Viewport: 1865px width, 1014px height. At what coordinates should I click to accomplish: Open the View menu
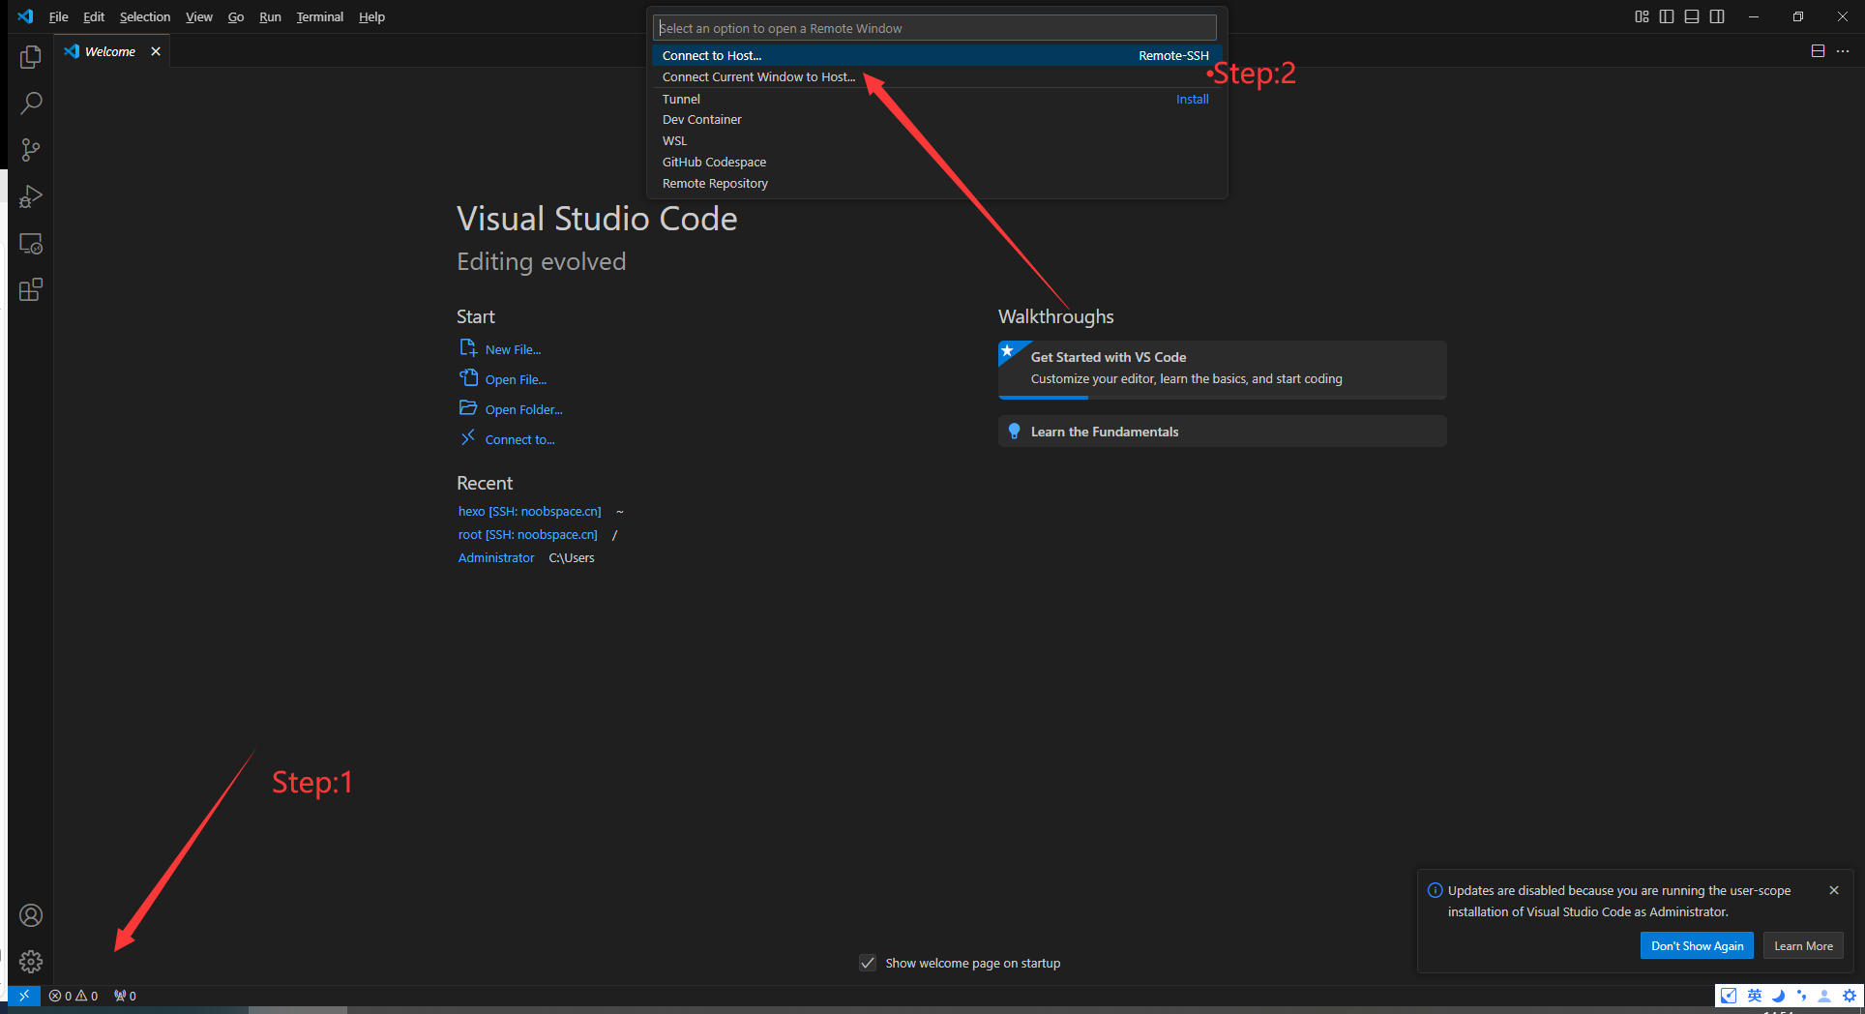(199, 16)
